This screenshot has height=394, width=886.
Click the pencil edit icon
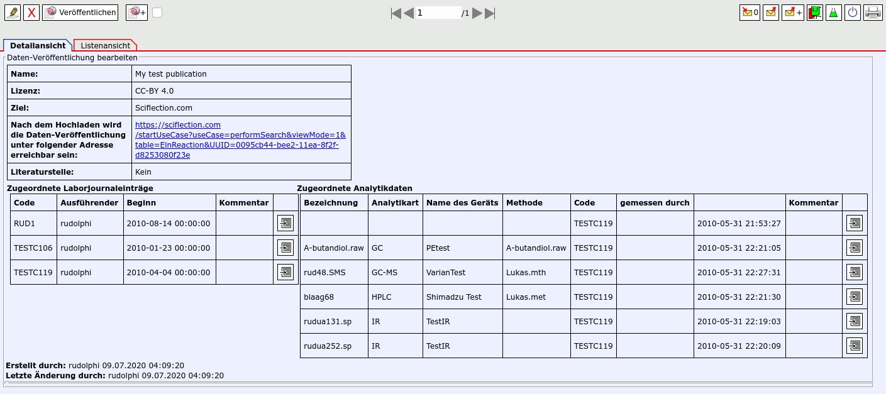tap(13, 13)
